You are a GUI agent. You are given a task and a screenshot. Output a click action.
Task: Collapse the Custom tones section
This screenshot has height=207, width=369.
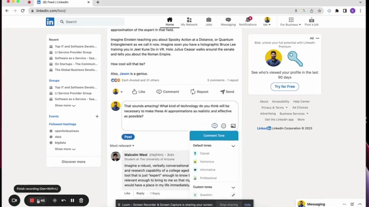233,188
